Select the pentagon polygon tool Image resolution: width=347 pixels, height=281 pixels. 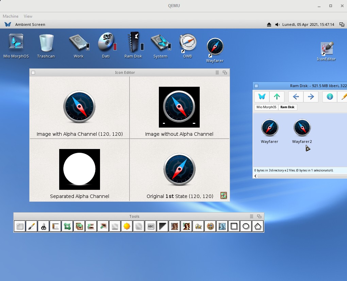[258, 226]
